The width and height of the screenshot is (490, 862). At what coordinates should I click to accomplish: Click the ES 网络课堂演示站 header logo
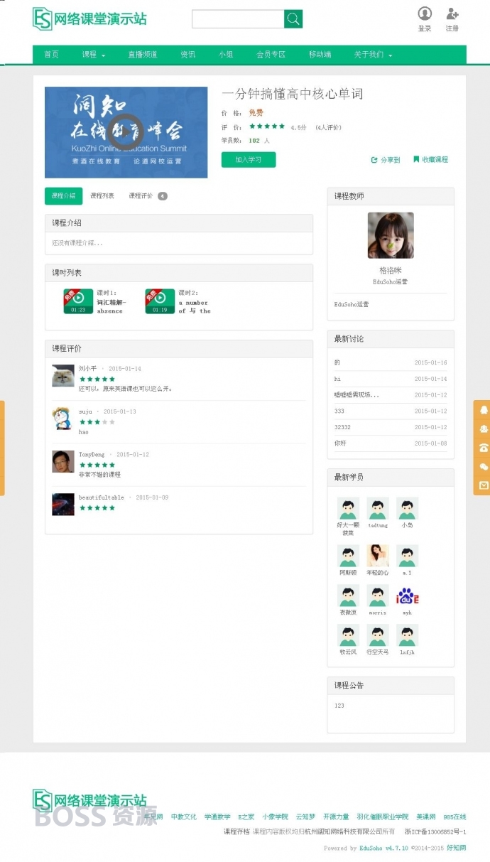click(89, 19)
